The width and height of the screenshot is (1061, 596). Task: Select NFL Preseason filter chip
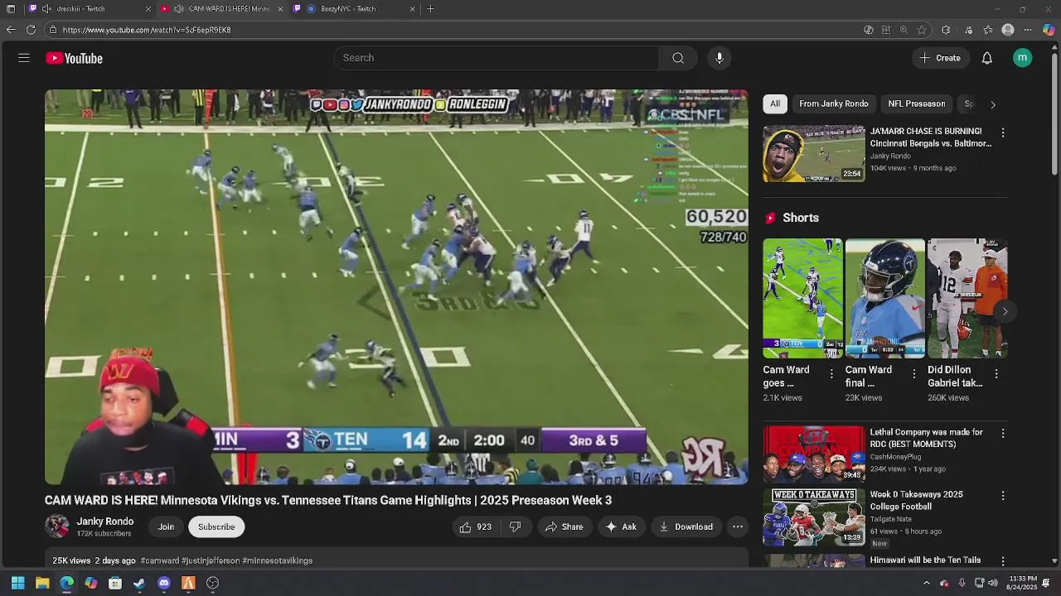pos(917,103)
